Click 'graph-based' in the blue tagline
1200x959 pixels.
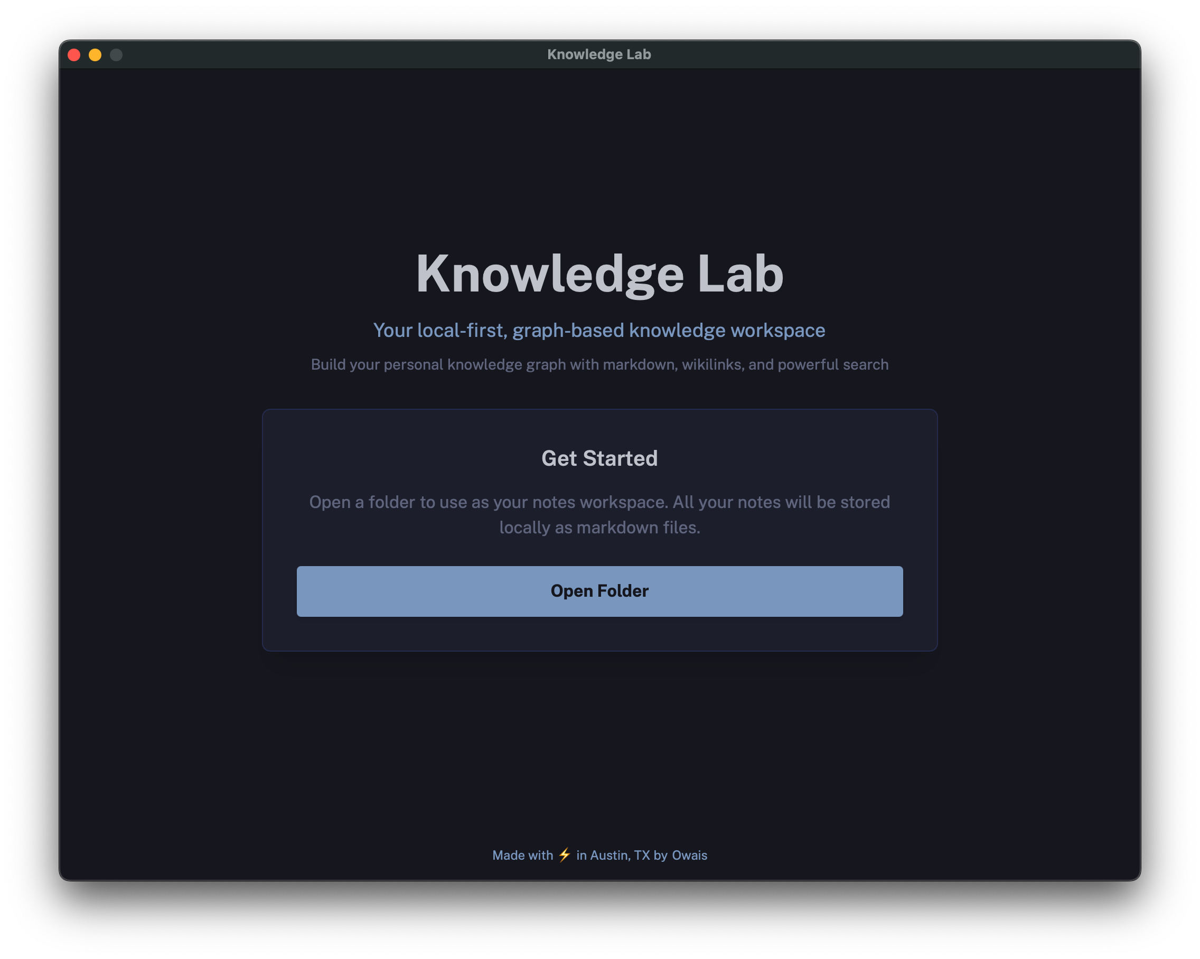tap(568, 330)
